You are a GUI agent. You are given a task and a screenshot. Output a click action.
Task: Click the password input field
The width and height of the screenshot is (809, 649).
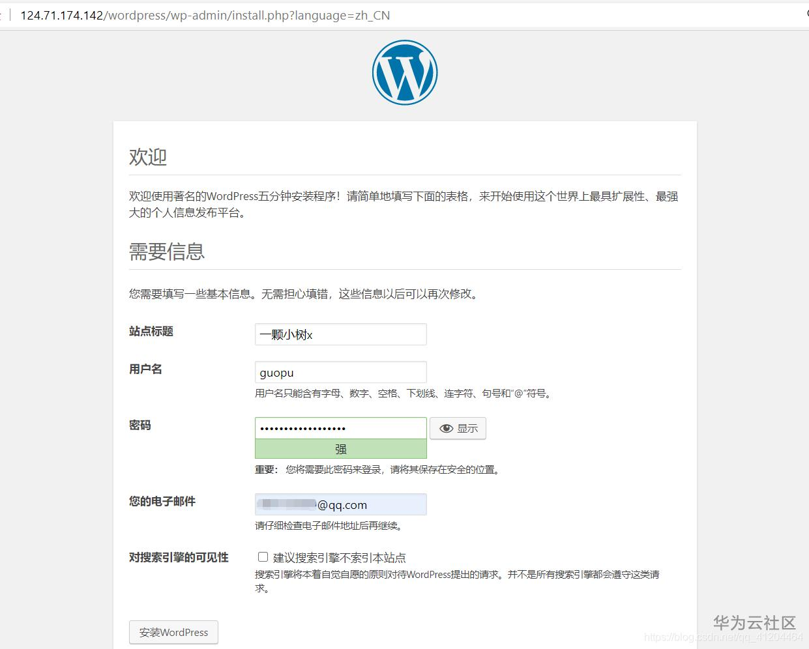pos(340,428)
